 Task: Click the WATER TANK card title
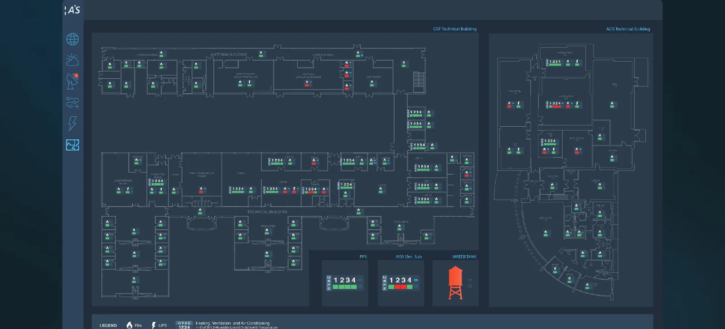464,257
